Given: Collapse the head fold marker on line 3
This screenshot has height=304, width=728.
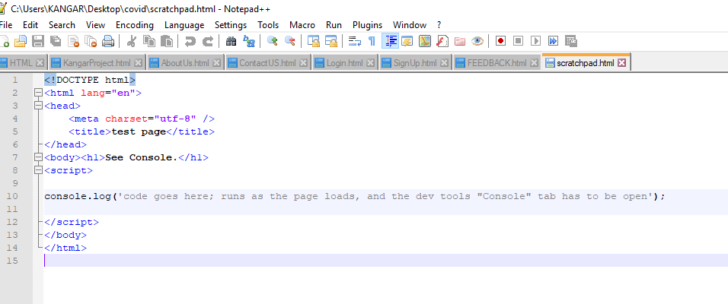Looking at the screenshot, I should (x=39, y=106).
